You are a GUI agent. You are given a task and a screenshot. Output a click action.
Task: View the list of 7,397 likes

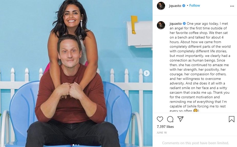pyautogui.click(x=165, y=127)
